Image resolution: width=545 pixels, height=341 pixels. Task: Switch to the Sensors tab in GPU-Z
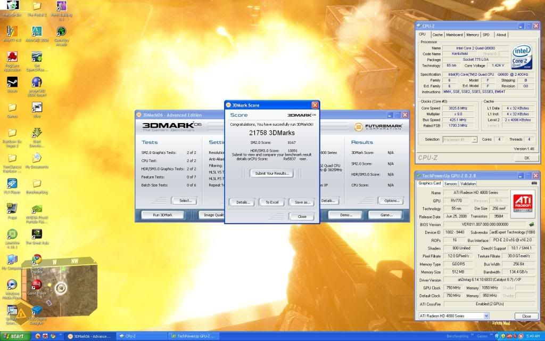click(450, 184)
